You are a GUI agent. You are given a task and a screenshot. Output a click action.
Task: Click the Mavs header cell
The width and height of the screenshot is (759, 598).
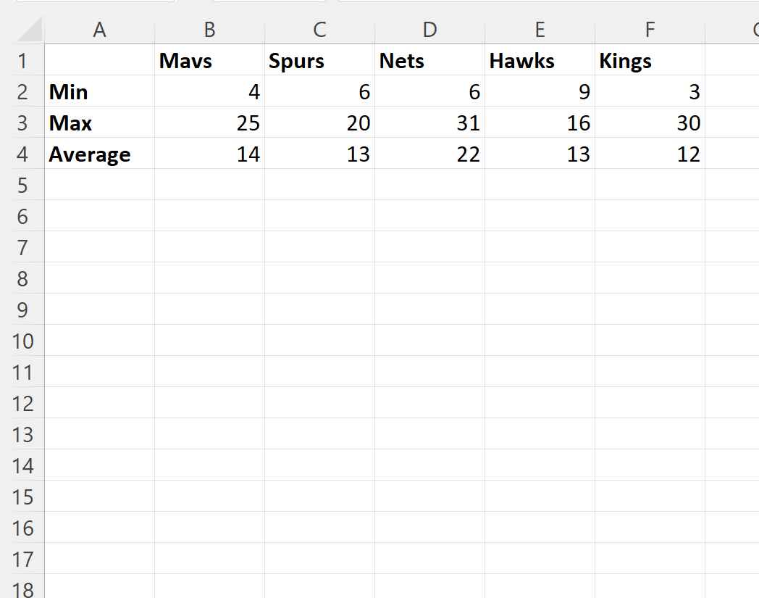pos(209,60)
